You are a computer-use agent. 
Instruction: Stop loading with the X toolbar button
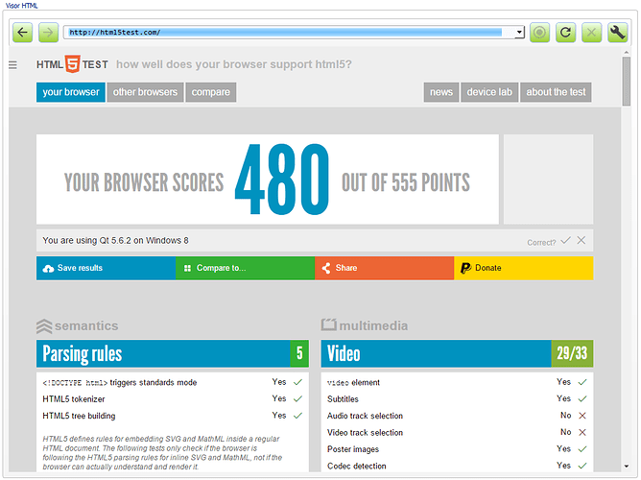pyautogui.click(x=591, y=33)
